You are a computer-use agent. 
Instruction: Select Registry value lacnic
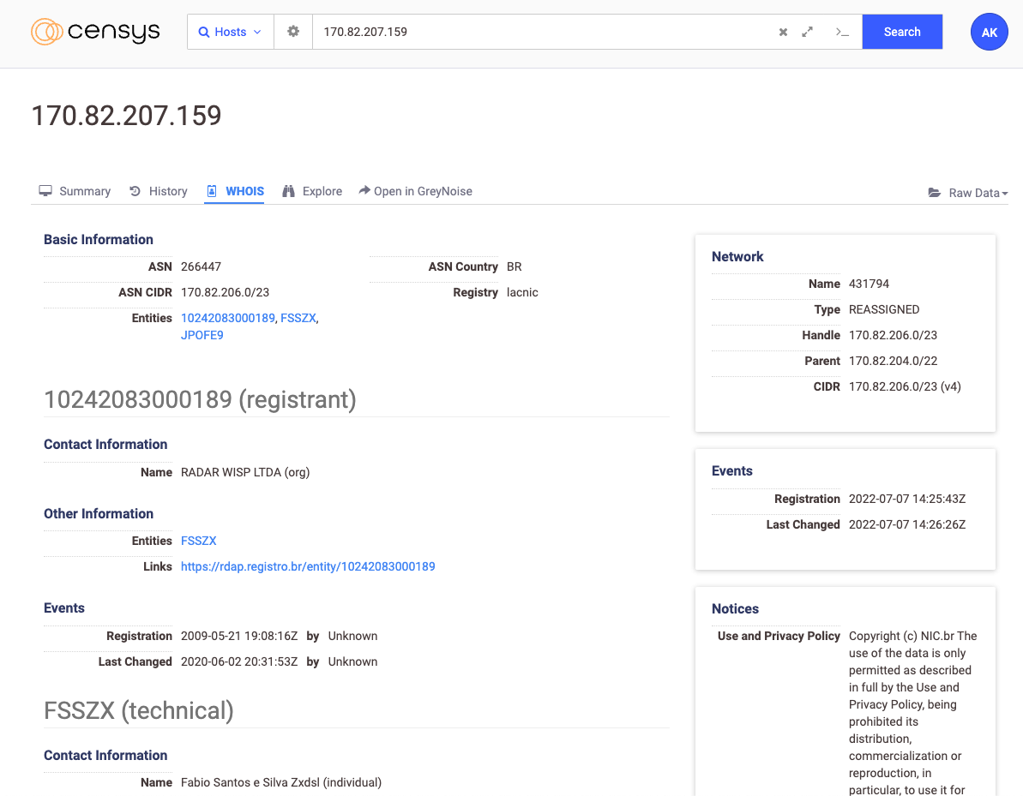(522, 292)
